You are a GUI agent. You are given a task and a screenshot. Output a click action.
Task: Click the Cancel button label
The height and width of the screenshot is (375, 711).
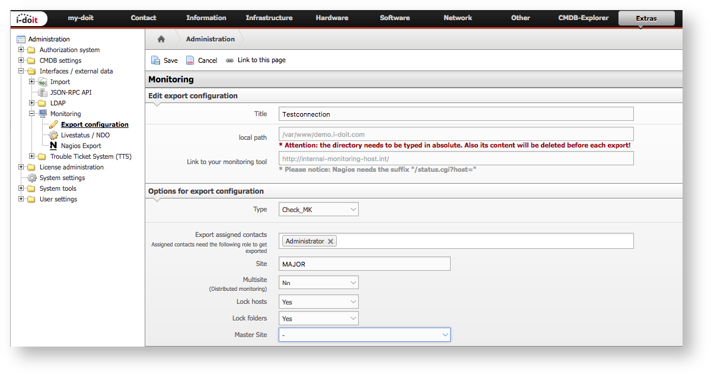tap(208, 60)
